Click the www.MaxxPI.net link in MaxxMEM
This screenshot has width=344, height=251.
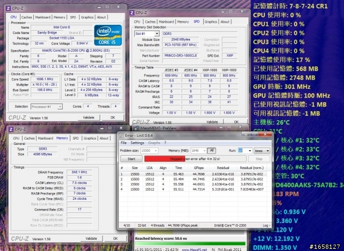195,250
